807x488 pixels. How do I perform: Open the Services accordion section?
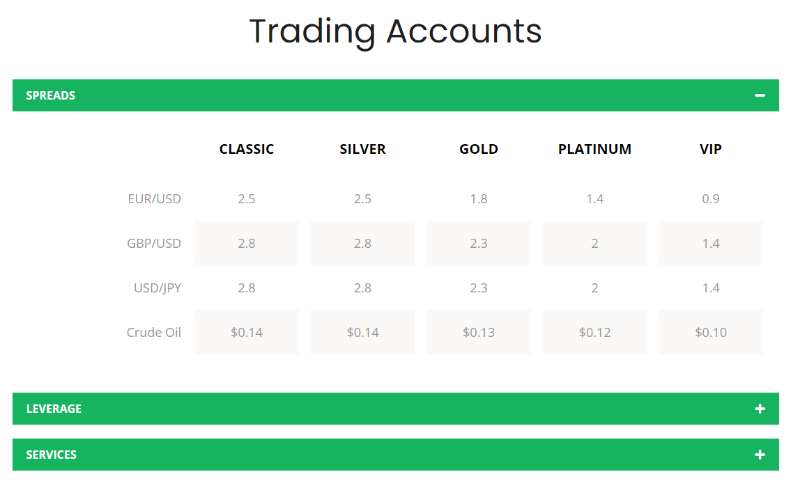[52, 455]
